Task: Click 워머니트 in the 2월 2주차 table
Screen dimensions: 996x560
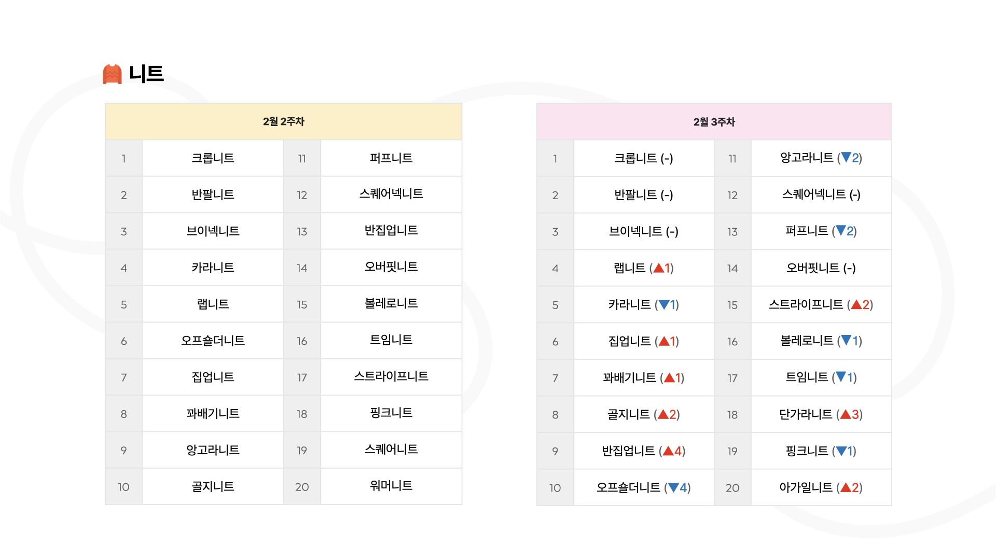Action: [391, 485]
